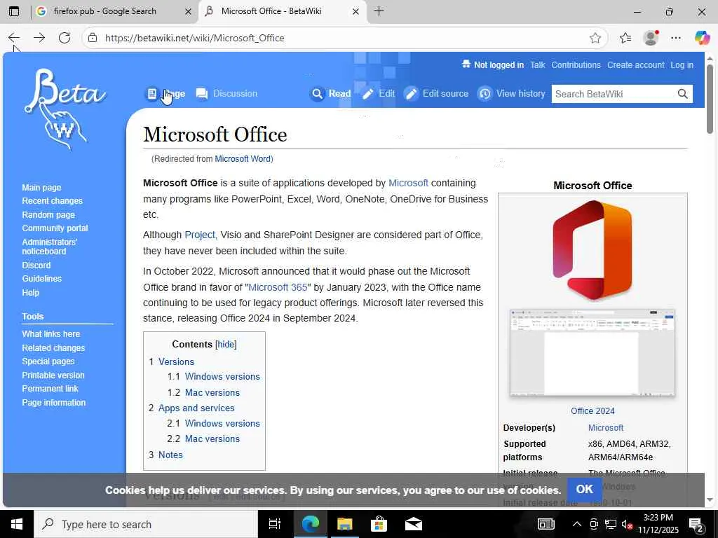Open Printable version link
Viewport: 718px width, 538px height.
coord(53,375)
